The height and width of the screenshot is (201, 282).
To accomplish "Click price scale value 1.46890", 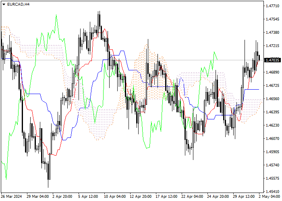I will pos(272,72).
